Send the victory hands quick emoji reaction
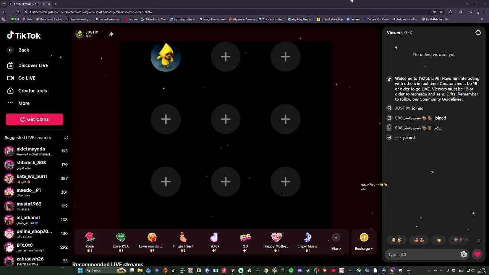The image size is (489, 275). (x=396, y=240)
